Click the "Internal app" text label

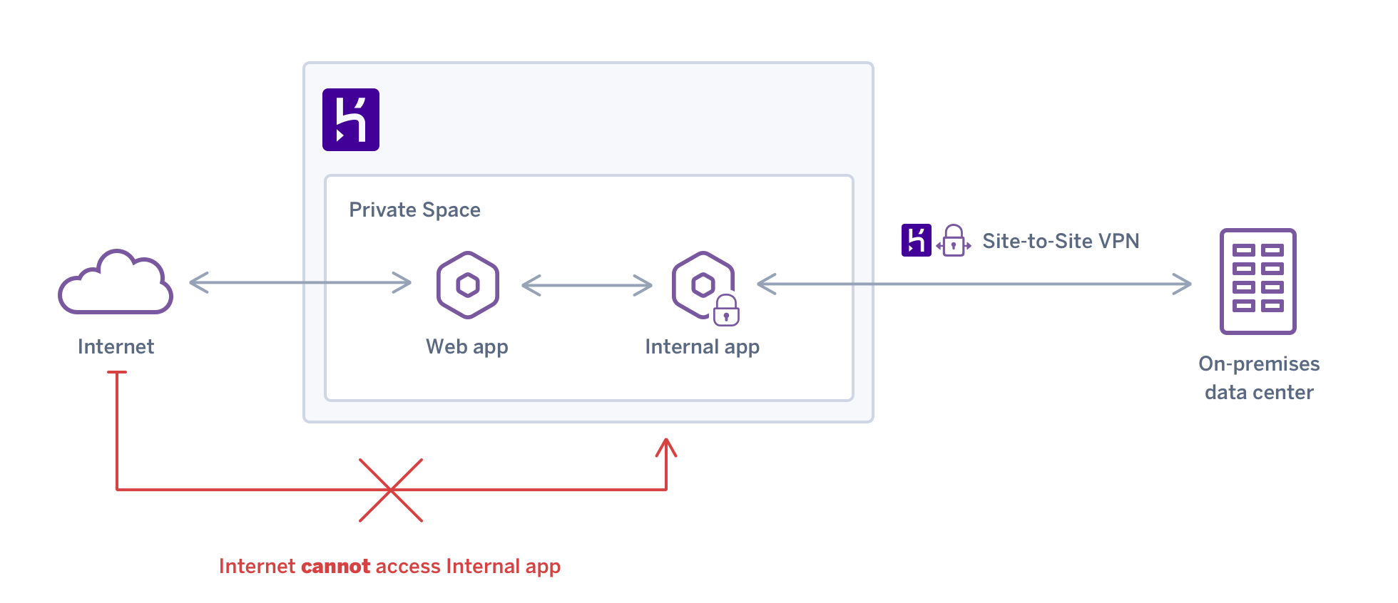coord(702,346)
